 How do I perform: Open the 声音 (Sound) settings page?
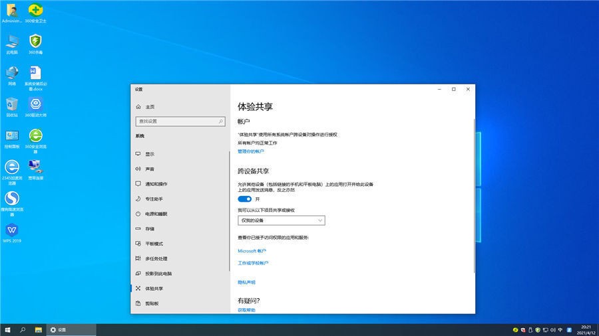(150, 169)
